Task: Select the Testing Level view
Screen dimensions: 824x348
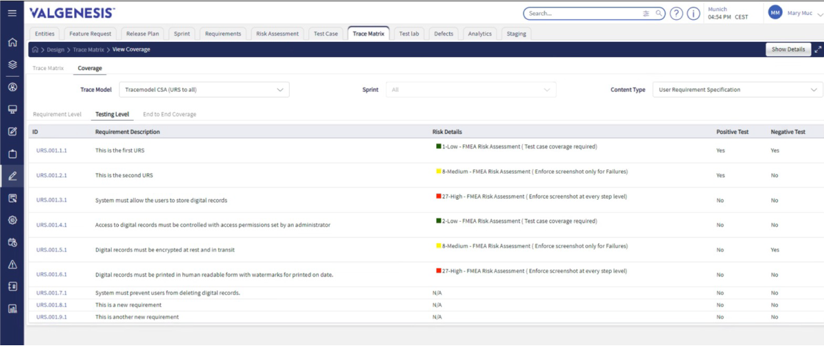Action: click(112, 114)
